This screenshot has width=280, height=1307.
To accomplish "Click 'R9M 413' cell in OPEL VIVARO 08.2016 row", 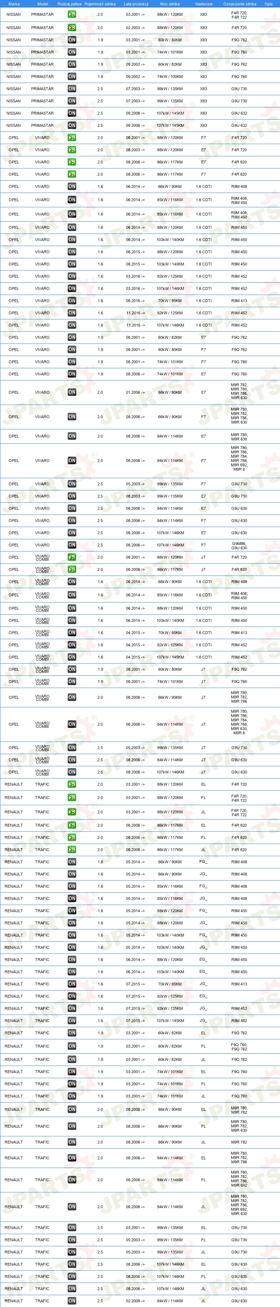I will pyautogui.click(x=239, y=300).
